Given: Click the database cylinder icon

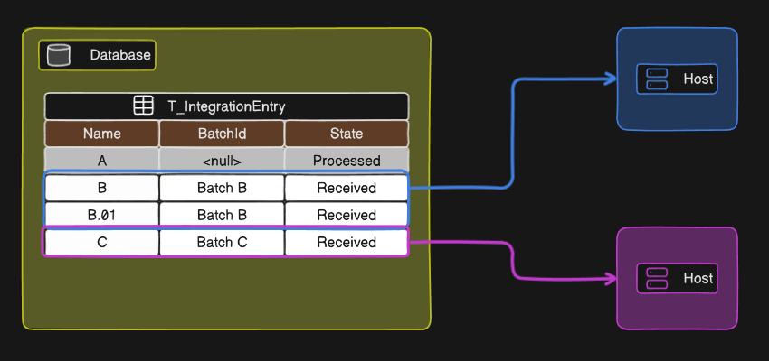Looking at the screenshot, I should 59,55.
